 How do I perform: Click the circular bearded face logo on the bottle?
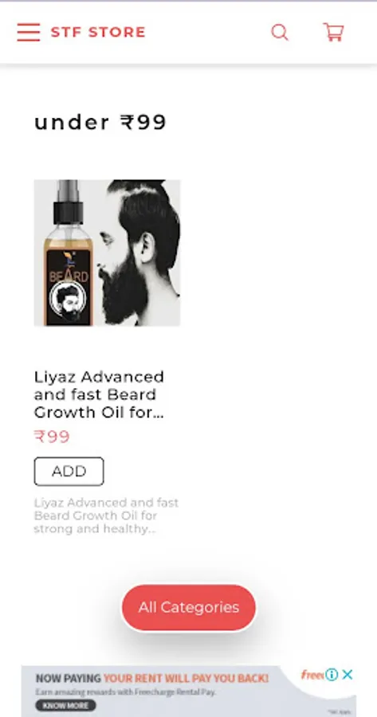coord(67,301)
